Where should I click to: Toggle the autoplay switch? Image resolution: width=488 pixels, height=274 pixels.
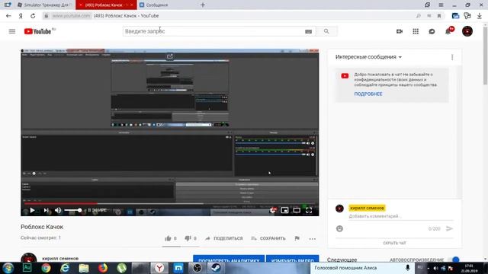tap(454, 260)
